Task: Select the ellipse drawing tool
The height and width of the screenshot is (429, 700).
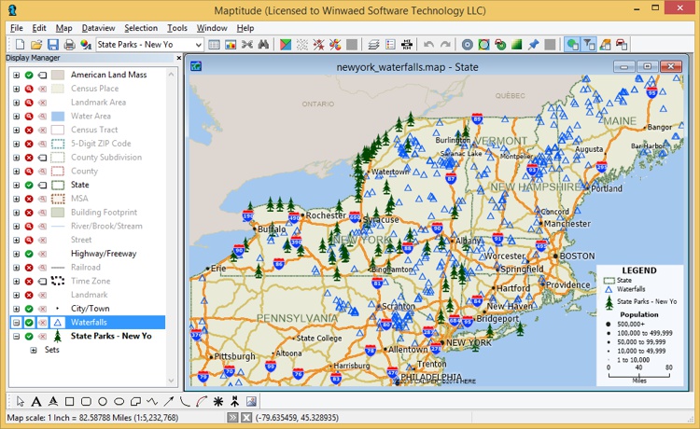Action: click(119, 401)
